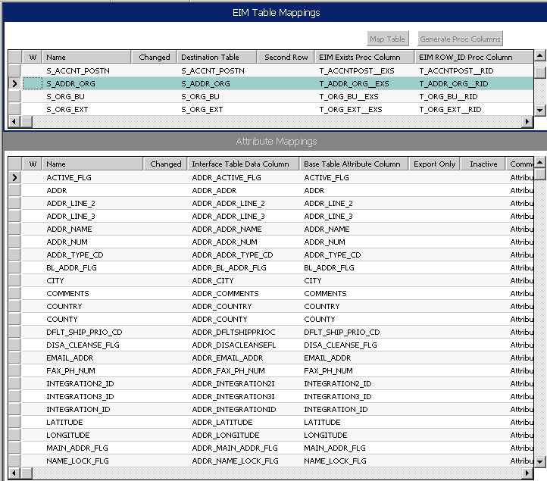This screenshot has height=481, width=547.
Task: Select the S_ORG_BU table mapping name
Action: 65,97
